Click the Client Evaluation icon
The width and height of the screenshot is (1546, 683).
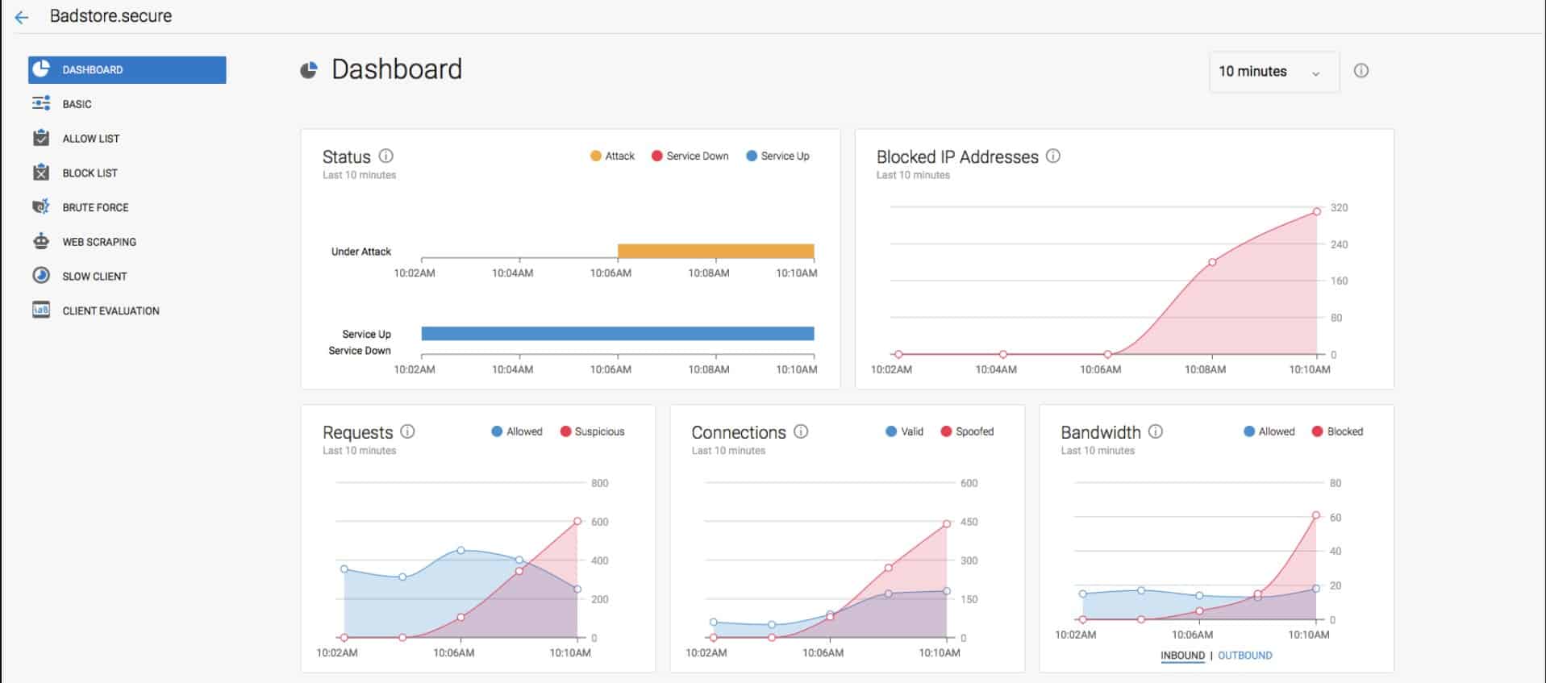tap(41, 310)
